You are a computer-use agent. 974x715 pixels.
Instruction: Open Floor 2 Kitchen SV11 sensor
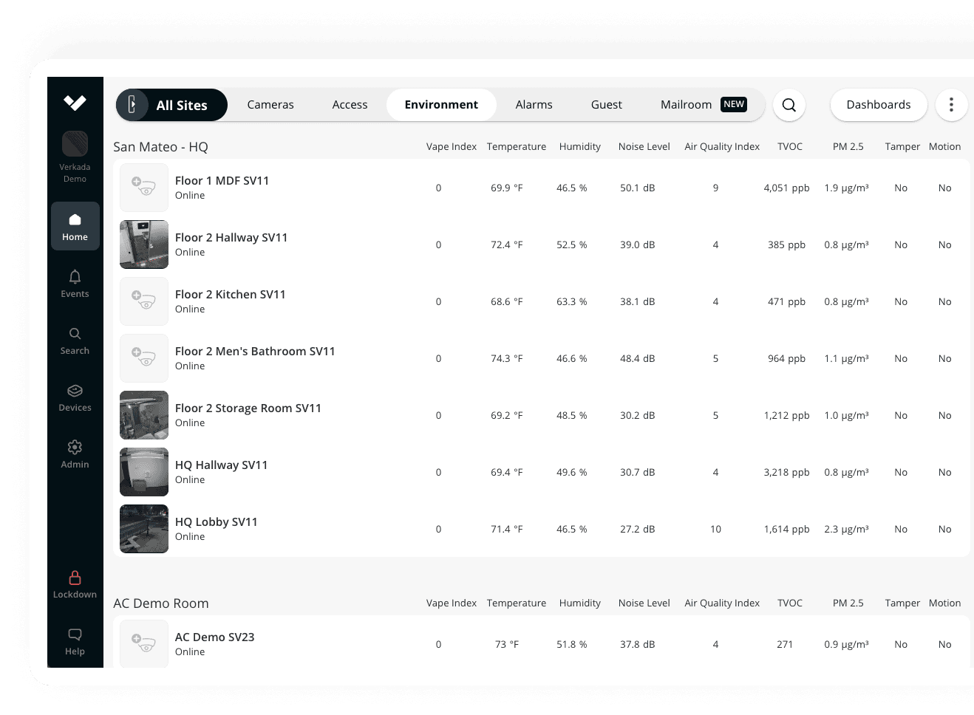tap(230, 295)
